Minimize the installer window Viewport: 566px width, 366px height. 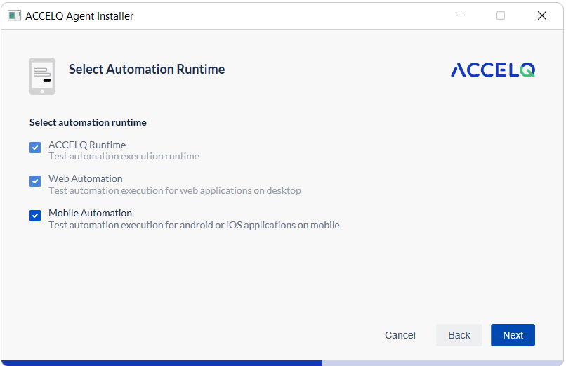click(x=460, y=15)
